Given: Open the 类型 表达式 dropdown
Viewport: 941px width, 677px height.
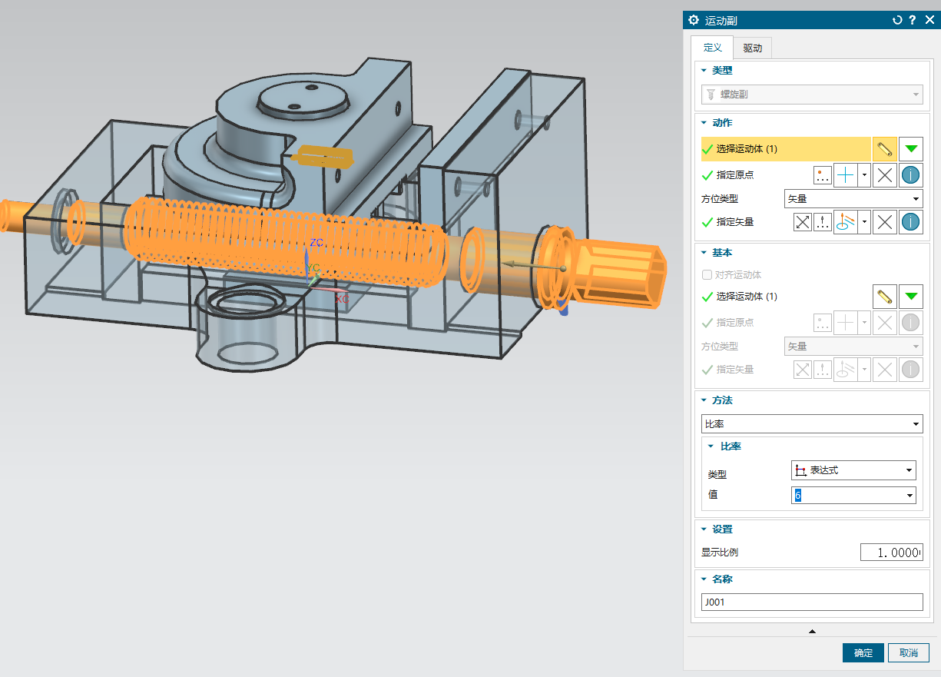Looking at the screenshot, I should pos(853,470).
